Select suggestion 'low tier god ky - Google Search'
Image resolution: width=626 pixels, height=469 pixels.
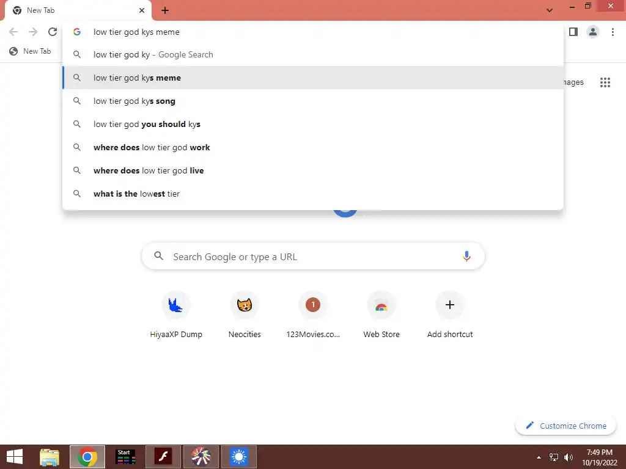[x=313, y=54]
